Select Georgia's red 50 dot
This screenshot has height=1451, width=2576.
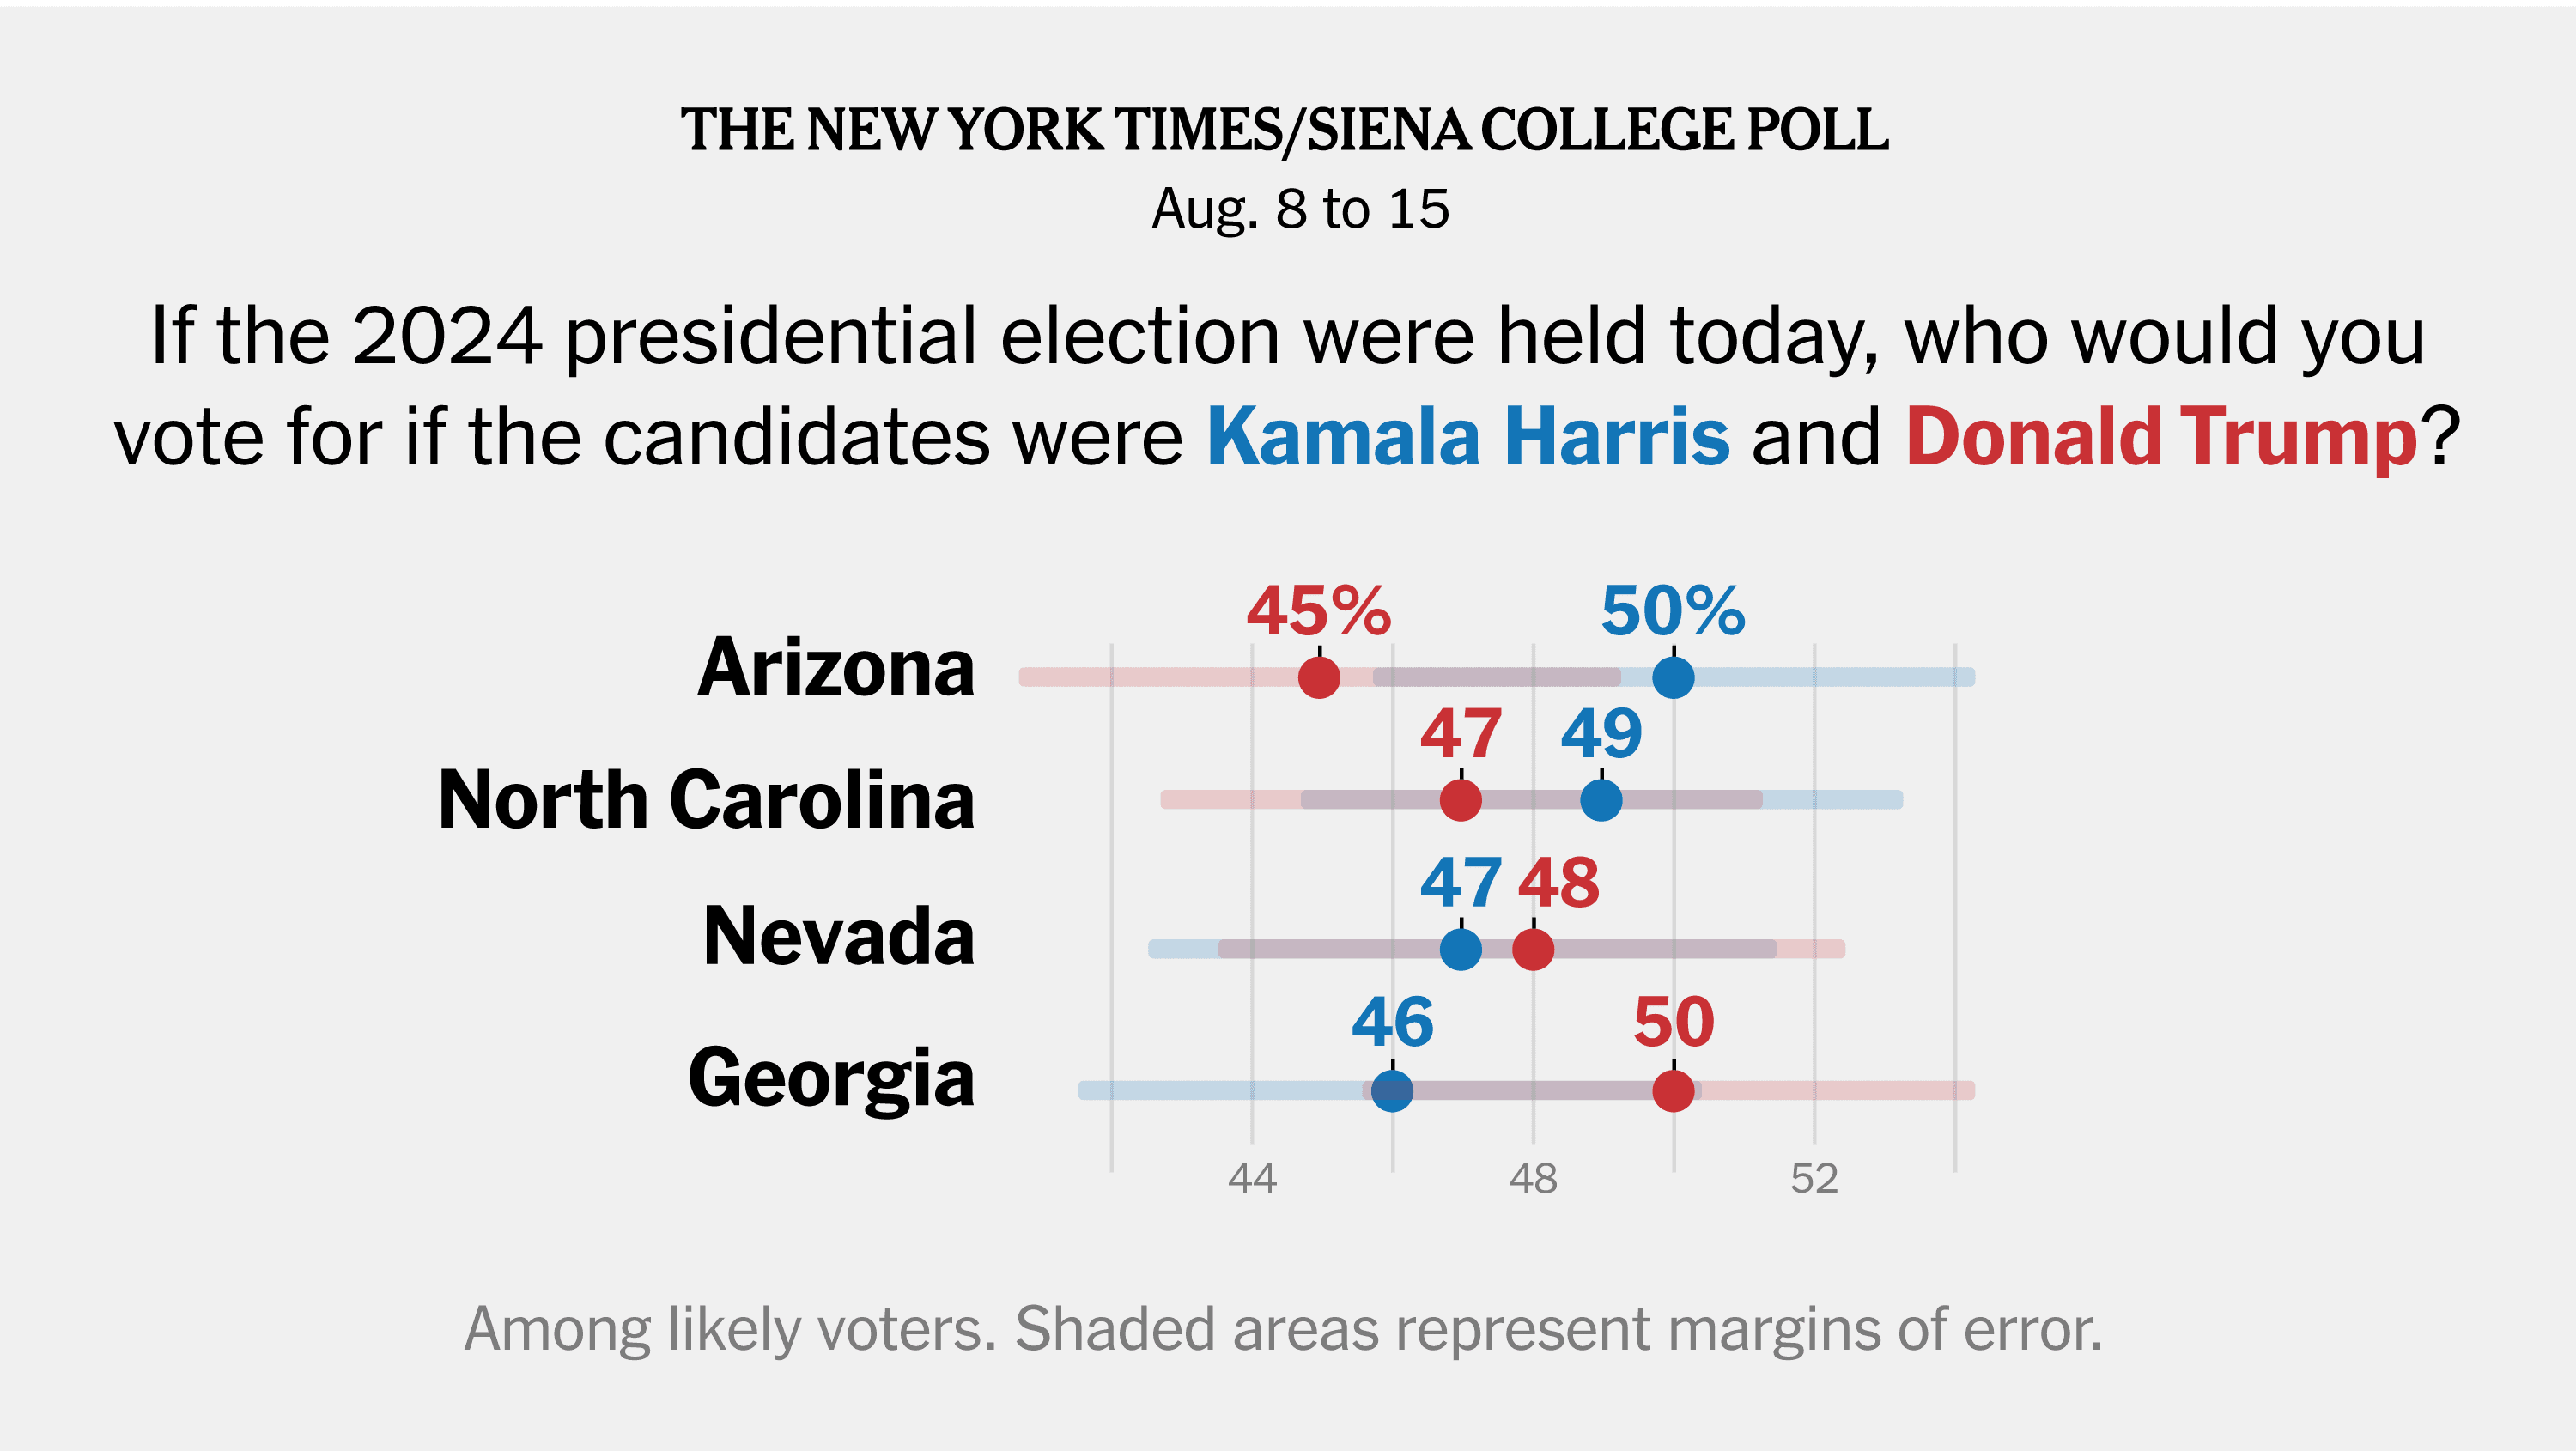click(1673, 1090)
